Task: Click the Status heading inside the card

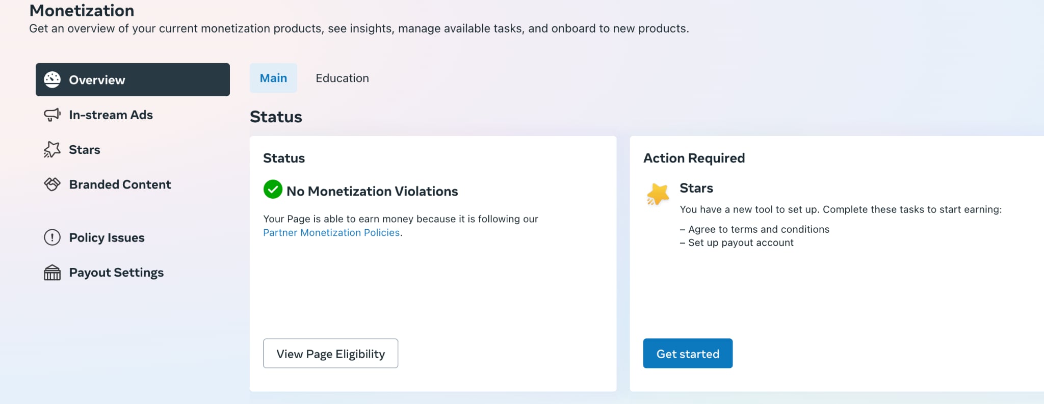Action: tap(284, 158)
